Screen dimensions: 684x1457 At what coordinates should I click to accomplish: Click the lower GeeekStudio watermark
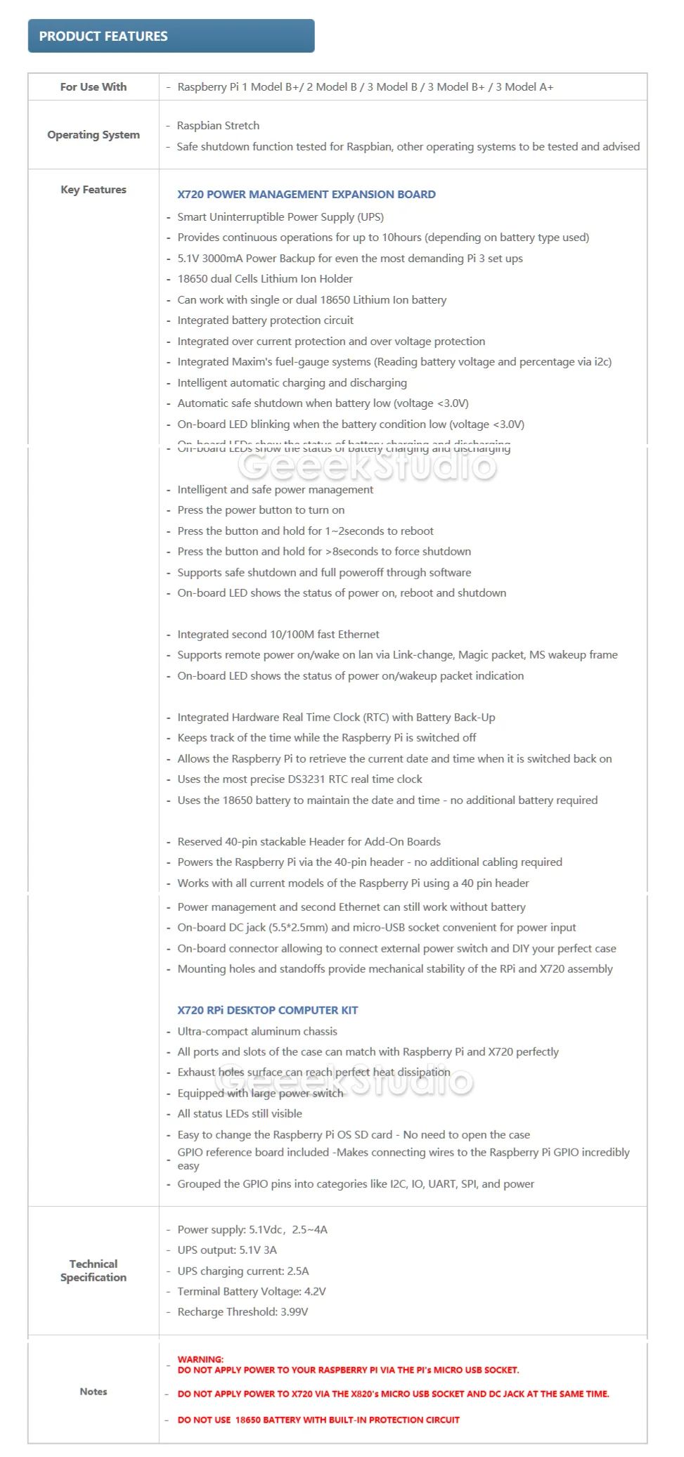point(344,1080)
